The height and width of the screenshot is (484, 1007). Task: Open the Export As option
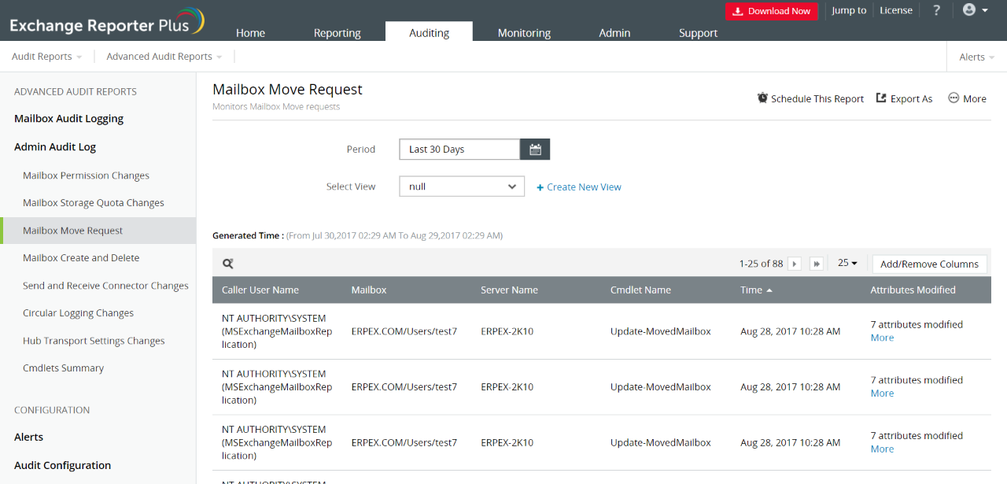[904, 98]
